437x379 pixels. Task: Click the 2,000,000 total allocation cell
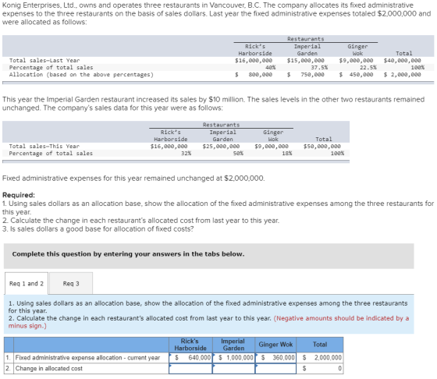pyautogui.click(x=320, y=358)
